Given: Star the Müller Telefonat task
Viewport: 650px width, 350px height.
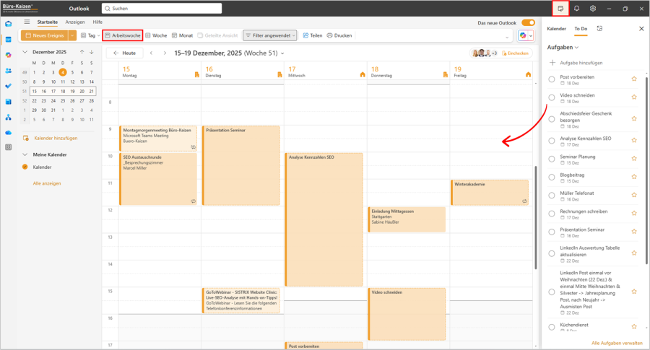Looking at the screenshot, I should [x=634, y=195].
